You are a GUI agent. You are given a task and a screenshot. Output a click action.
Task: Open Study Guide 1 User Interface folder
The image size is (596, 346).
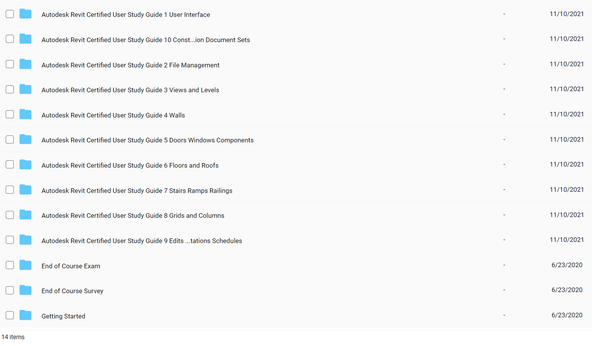(x=126, y=15)
